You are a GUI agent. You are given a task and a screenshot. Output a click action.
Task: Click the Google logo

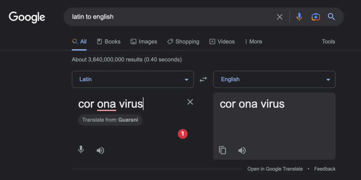click(x=27, y=17)
